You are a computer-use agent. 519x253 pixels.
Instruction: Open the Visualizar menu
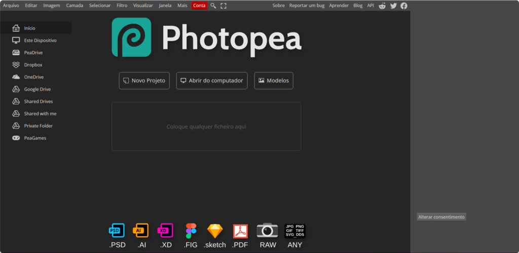point(143,6)
